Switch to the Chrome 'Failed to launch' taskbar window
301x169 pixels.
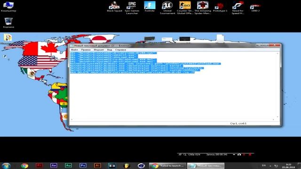[x=167, y=166]
